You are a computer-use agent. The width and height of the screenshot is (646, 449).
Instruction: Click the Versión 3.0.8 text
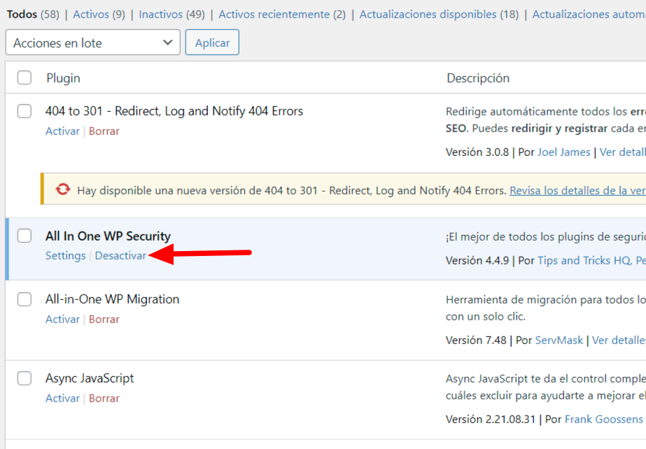(x=477, y=152)
